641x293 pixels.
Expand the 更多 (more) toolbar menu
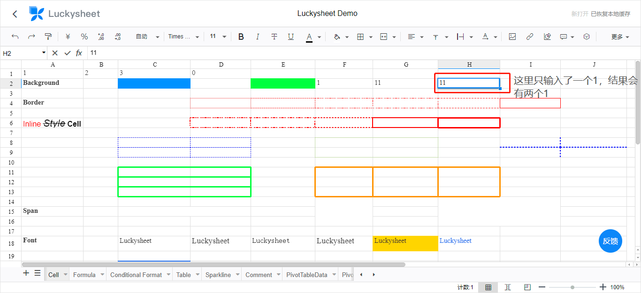[x=620, y=37]
